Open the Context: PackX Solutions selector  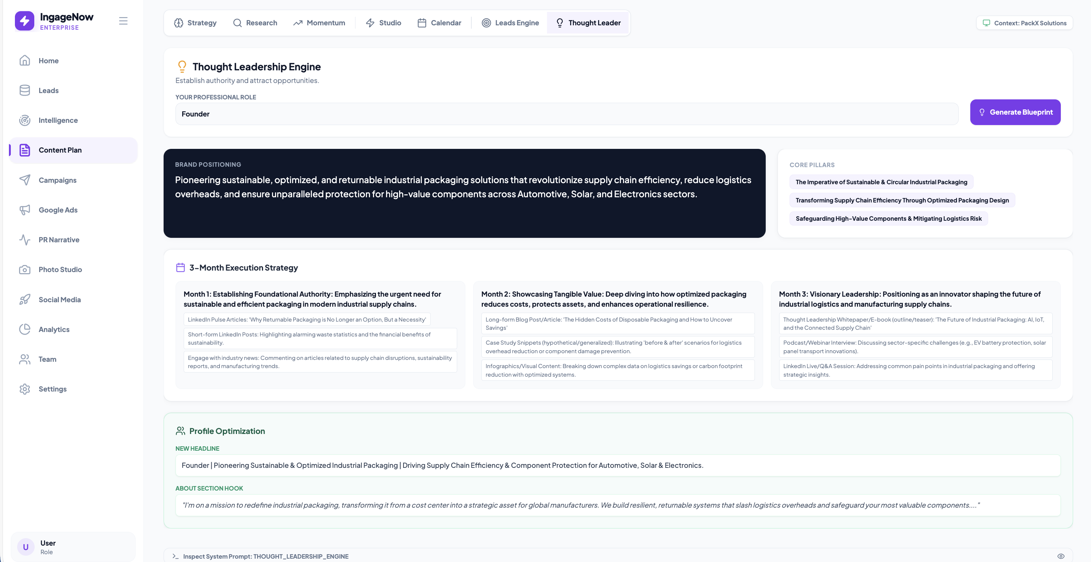pos(1025,23)
